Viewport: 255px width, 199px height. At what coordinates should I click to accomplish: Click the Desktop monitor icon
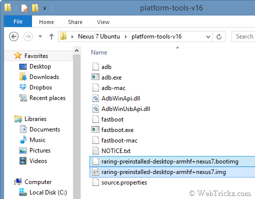23,66
